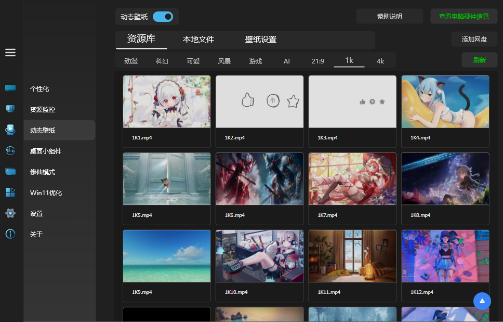This screenshot has width=503, height=322.
Task: Click the 1K4.mp4 file name
Action: tap(420, 138)
